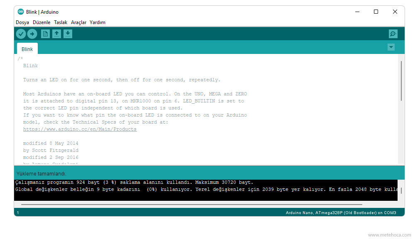Click the 'the correct LED pin independent' line

point(103,108)
